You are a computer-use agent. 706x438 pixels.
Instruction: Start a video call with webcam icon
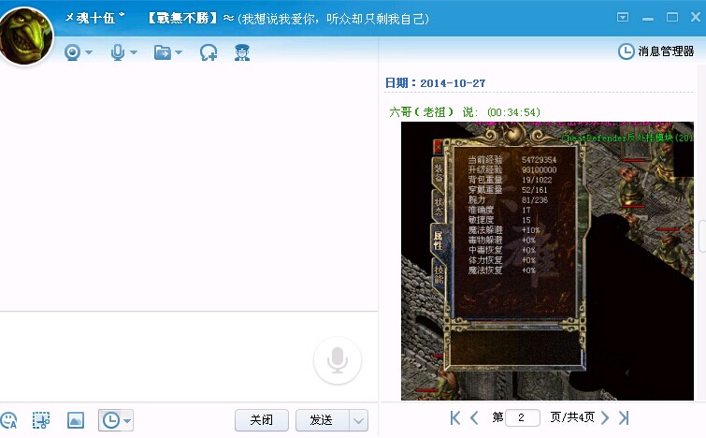coord(72,52)
